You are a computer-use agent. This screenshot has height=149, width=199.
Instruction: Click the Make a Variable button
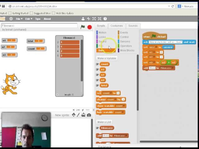(x=107, y=58)
